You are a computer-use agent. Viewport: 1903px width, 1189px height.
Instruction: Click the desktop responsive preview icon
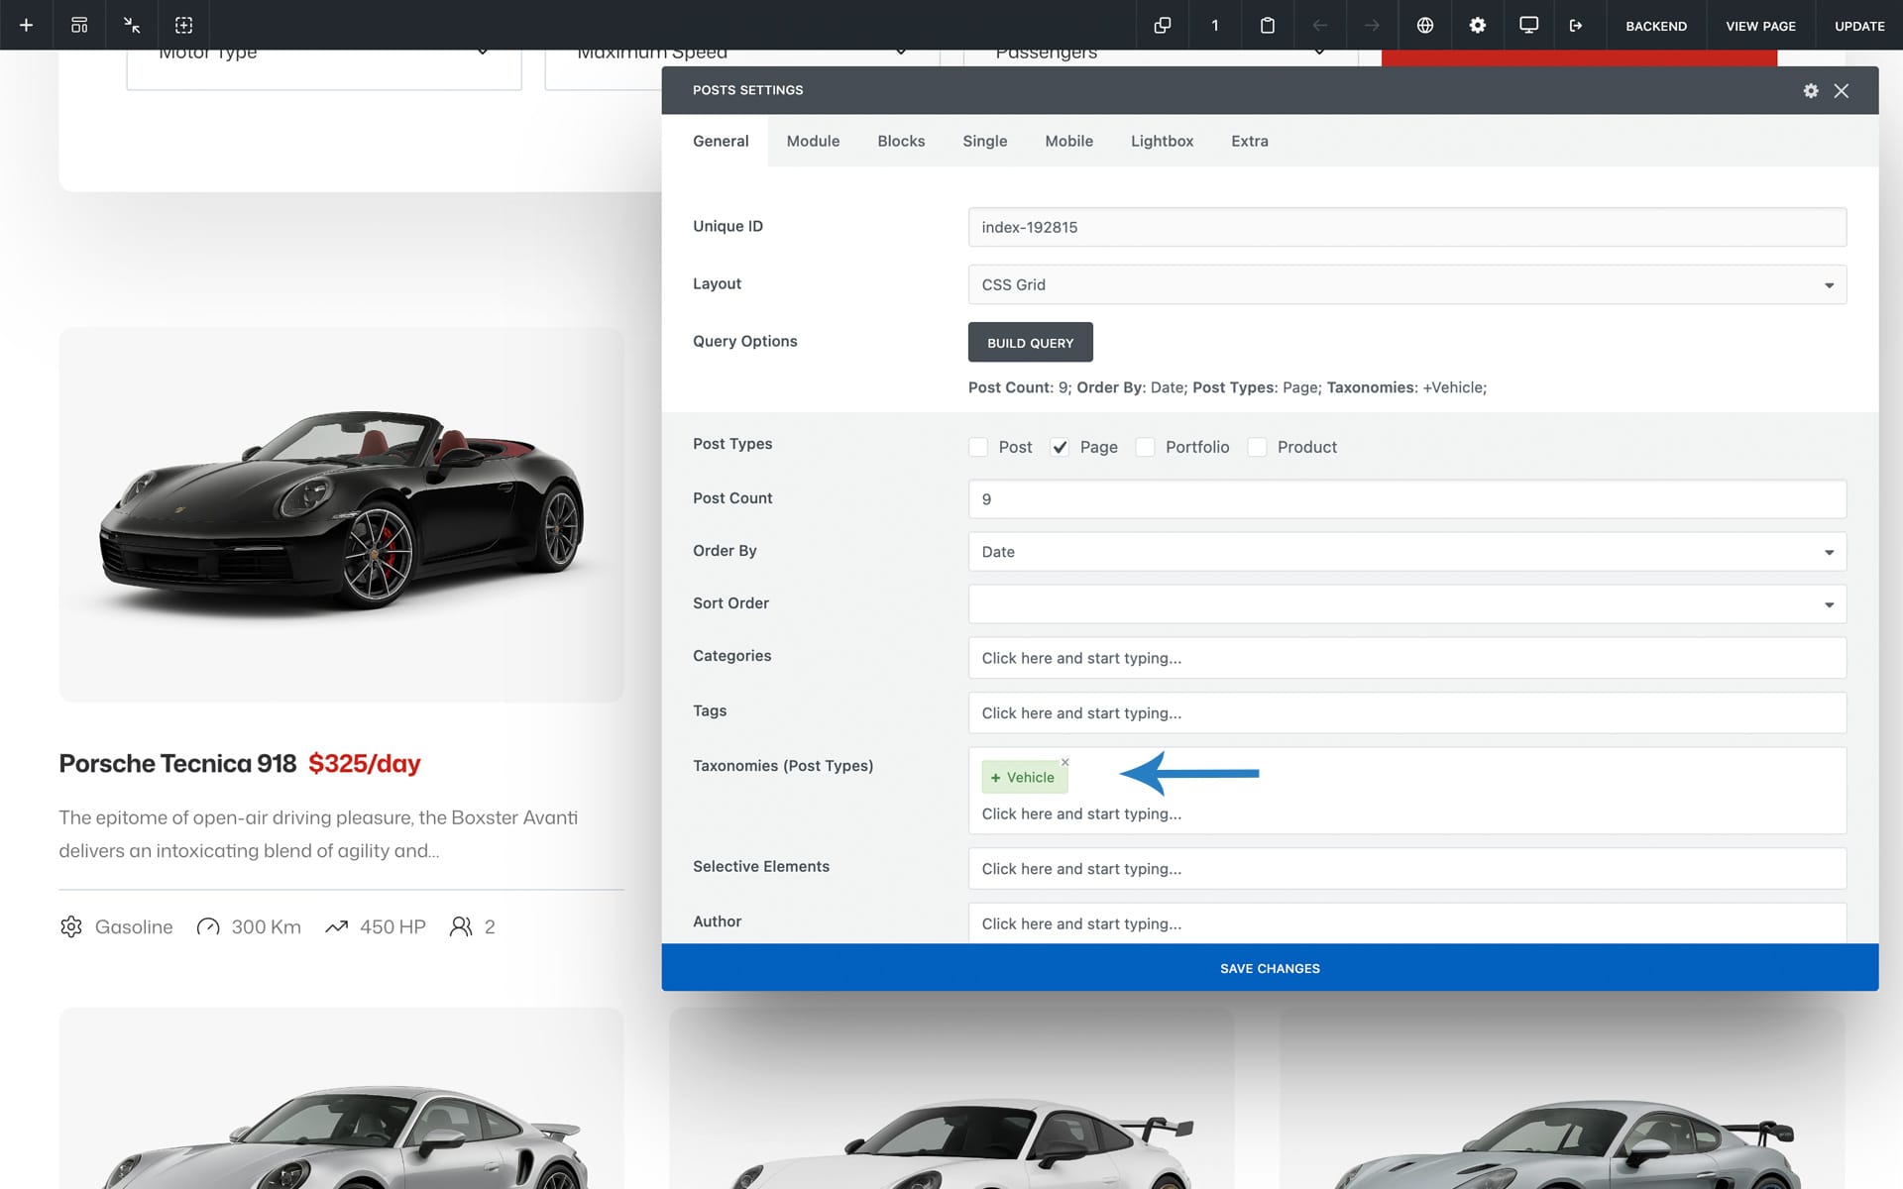(x=1528, y=25)
